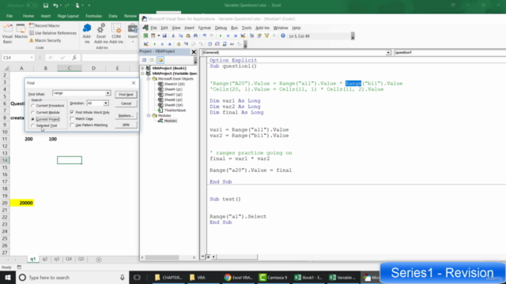Select Current Project radio button
This screenshot has height=284, width=506.
[x=32, y=119]
